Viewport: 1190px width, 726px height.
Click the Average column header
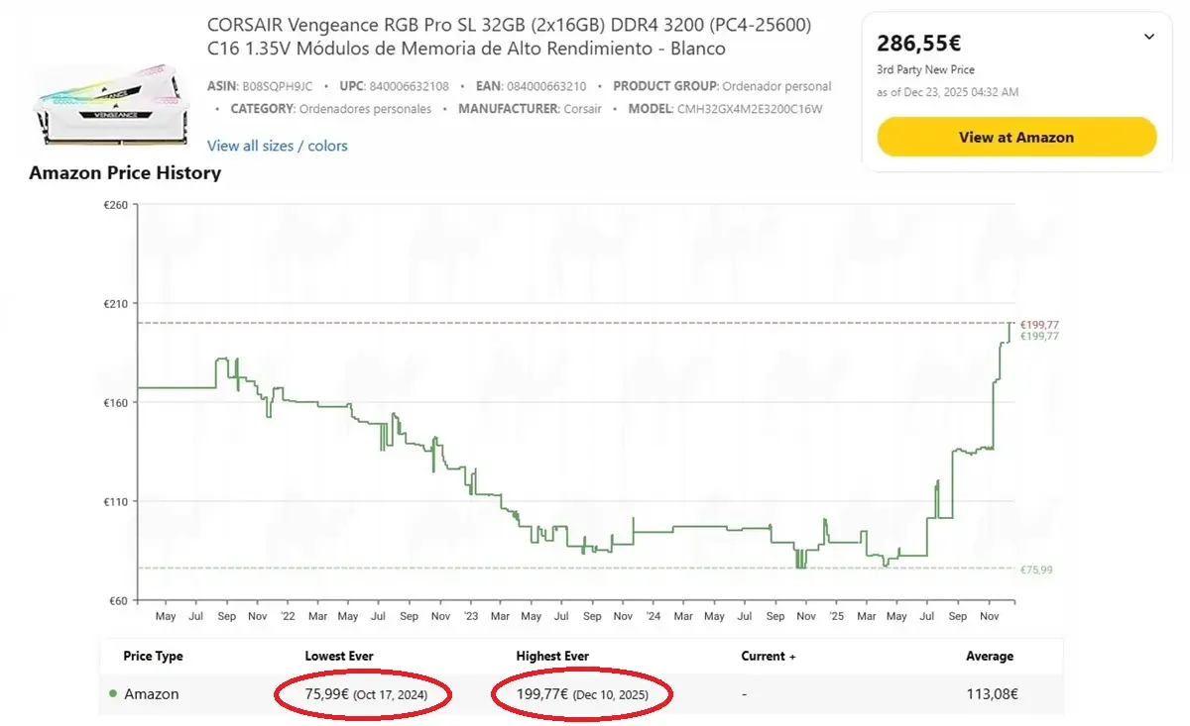[989, 656]
